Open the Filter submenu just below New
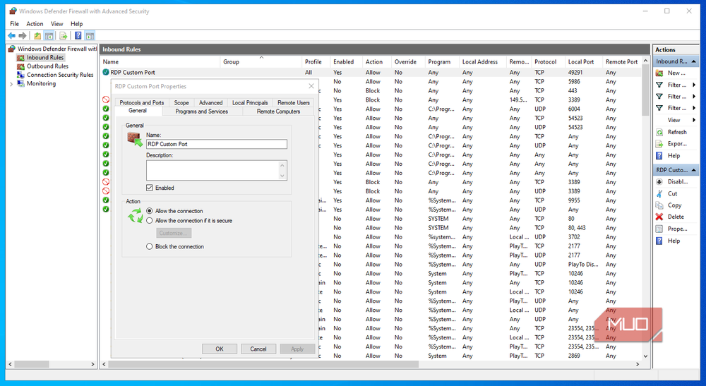 tap(676, 85)
